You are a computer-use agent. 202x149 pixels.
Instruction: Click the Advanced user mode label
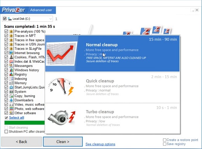click(x=41, y=10)
